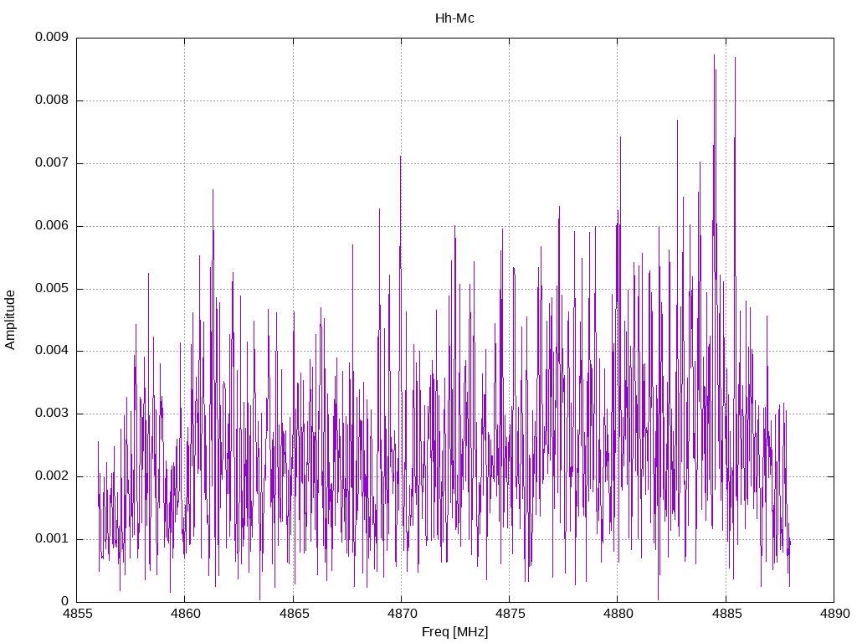
Task: Click the 4855 x-axis tick label
Action: point(77,615)
